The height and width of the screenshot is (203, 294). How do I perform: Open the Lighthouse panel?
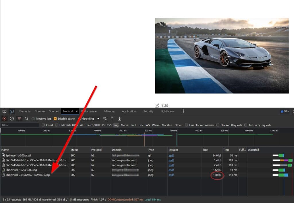point(167,111)
